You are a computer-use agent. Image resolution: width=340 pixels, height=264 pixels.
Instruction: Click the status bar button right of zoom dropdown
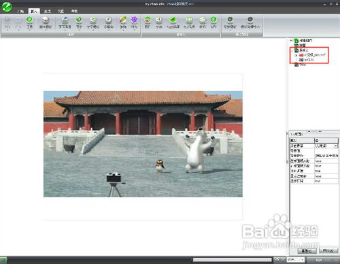(x=319, y=260)
